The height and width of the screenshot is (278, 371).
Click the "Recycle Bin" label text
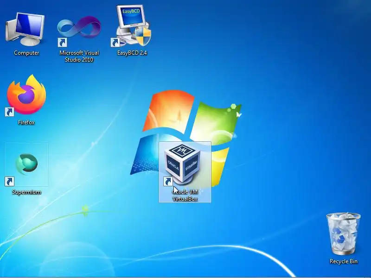[344, 261]
